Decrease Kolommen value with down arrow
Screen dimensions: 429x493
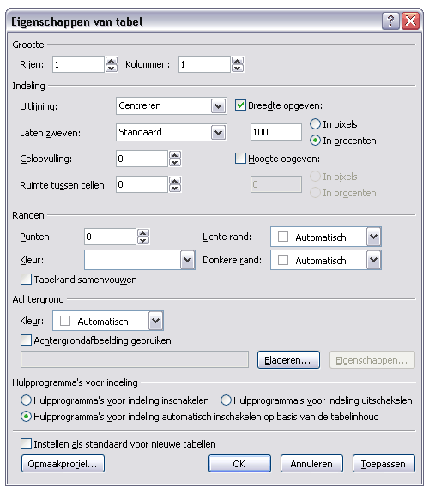point(238,68)
